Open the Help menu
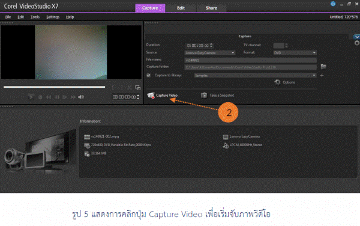Image resolution: width=360 pixels, height=226 pixels. 70,17
